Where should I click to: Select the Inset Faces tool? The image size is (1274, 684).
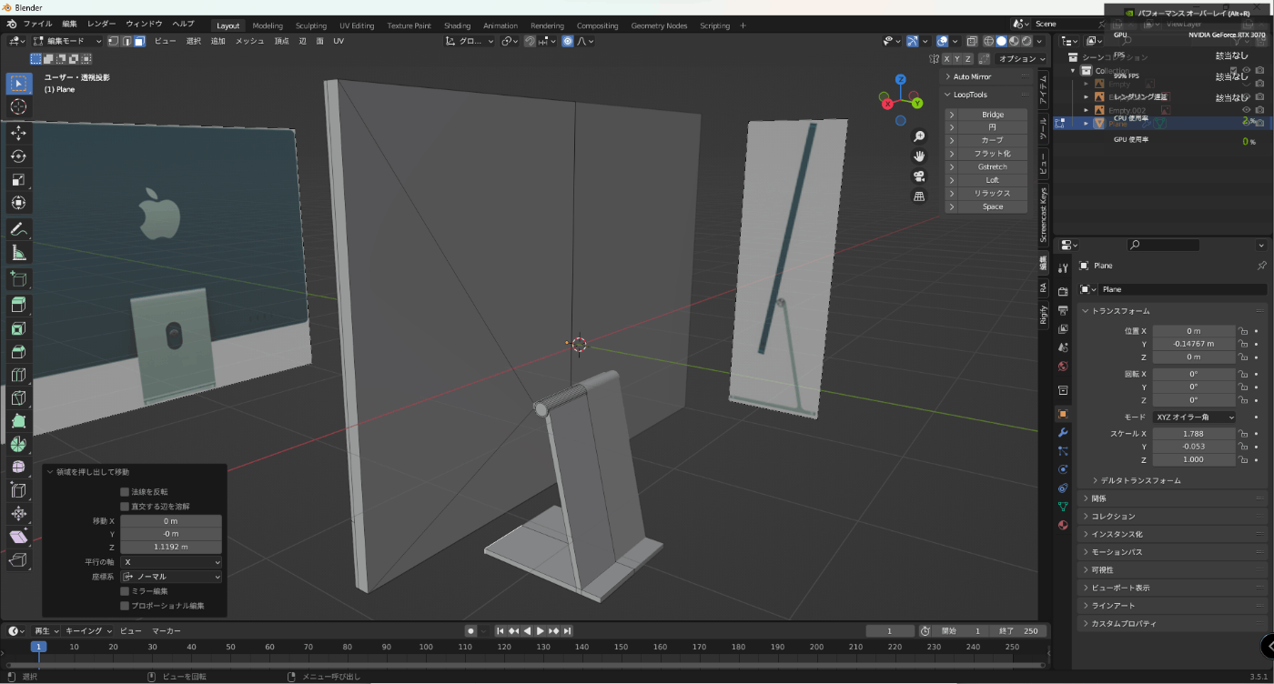[x=18, y=328]
